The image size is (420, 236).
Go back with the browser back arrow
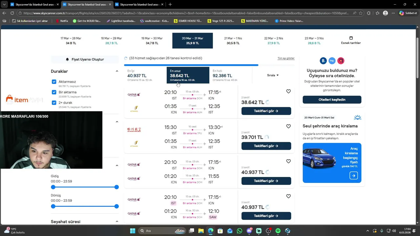point(4,13)
